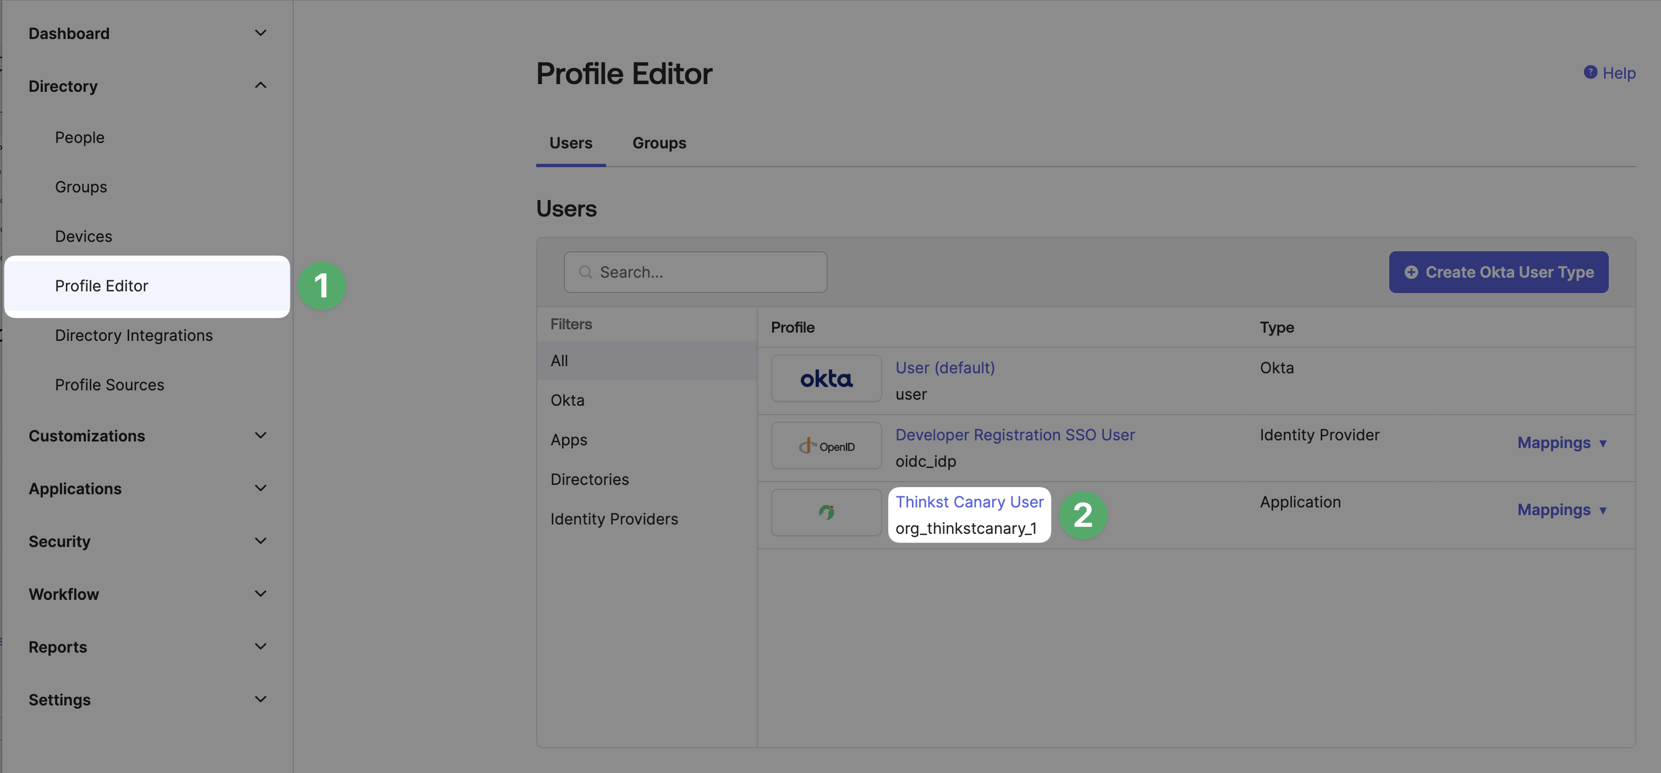Expand the Customizations section chevron
Screen dimensions: 1661x773
tap(261, 435)
